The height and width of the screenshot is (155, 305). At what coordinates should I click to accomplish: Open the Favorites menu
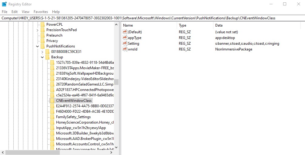[41, 12]
